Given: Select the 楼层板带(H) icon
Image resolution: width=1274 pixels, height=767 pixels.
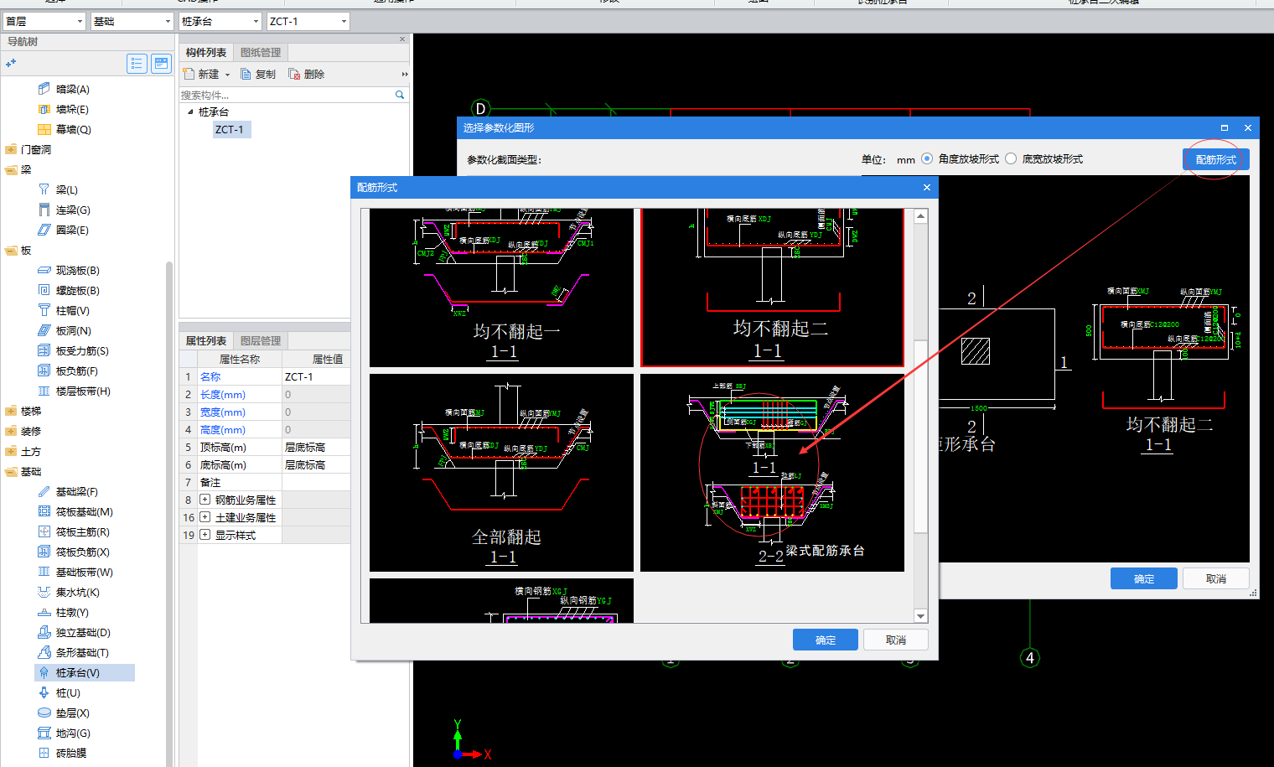Looking at the screenshot, I should [x=44, y=391].
